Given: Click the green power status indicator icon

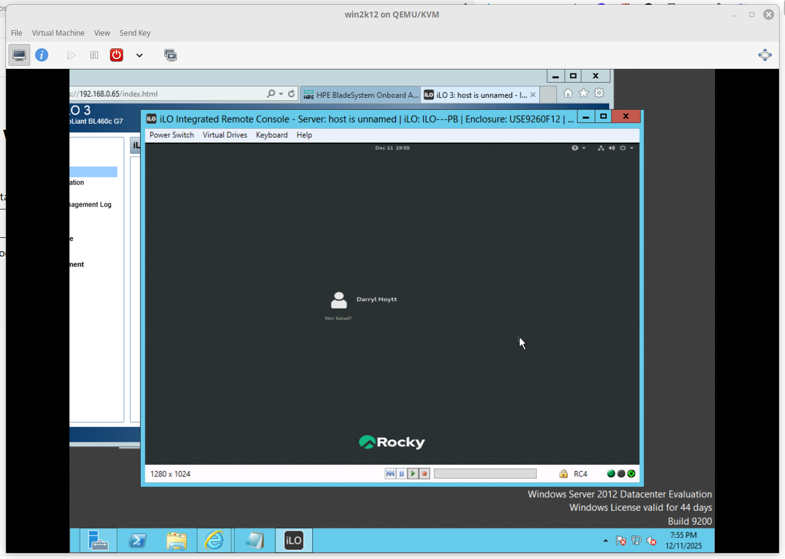Looking at the screenshot, I should [x=631, y=474].
